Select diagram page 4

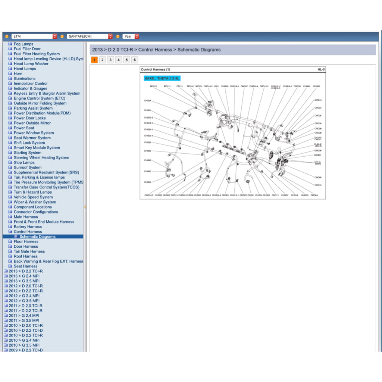(x=119, y=60)
